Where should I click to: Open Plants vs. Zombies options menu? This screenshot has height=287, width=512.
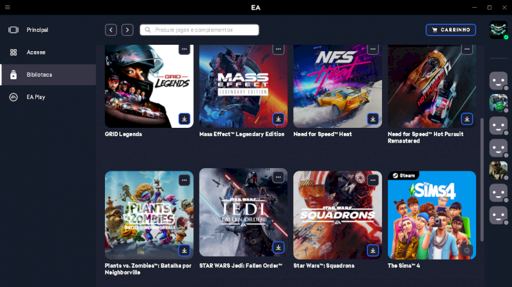point(184,180)
